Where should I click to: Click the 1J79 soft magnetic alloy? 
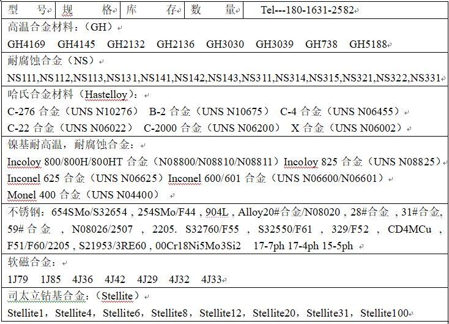pos(18,279)
